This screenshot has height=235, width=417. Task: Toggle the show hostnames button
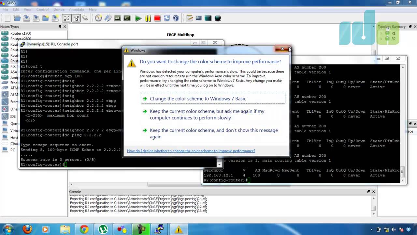point(76,18)
